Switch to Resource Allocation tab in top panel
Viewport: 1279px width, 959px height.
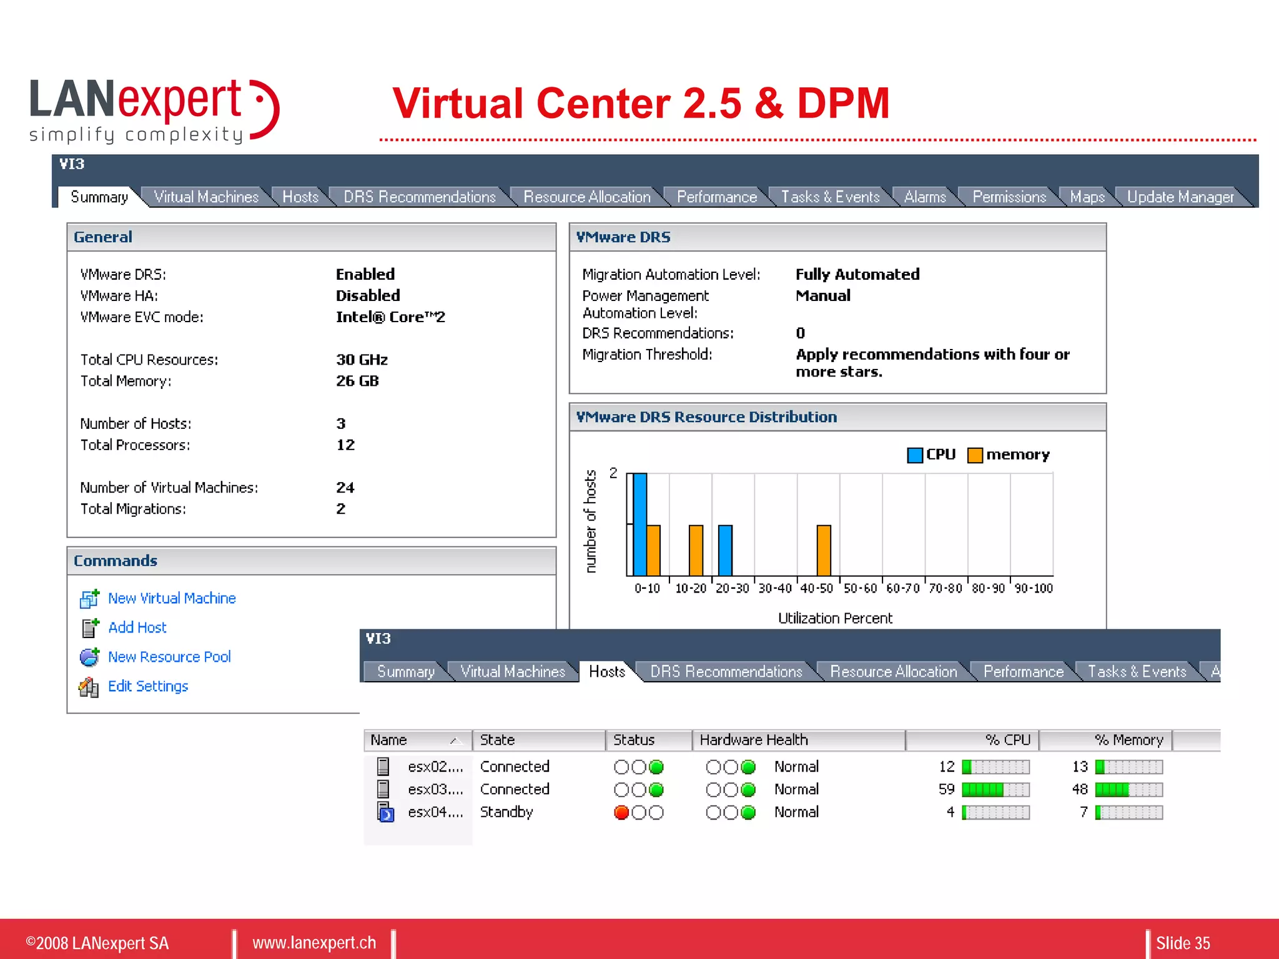[586, 197]
